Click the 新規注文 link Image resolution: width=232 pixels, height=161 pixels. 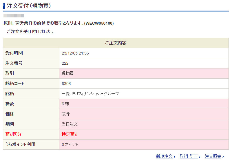(164, 156)
